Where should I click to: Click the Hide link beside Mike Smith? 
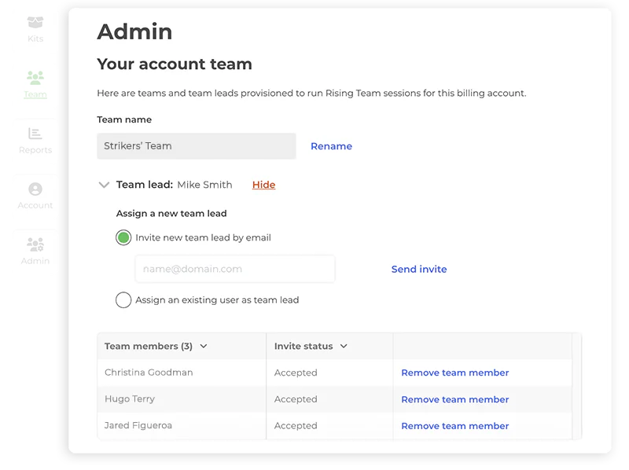click(263, 185)
